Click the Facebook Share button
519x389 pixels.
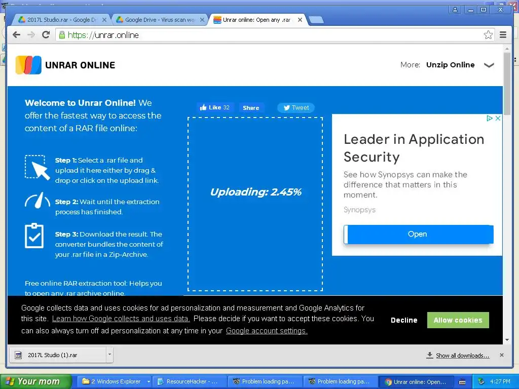click(x=251, y=108)
